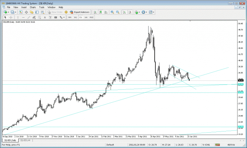Open the Tools menu
The height and width of the screenshot is (148, 247).
[x=41, y=7]
